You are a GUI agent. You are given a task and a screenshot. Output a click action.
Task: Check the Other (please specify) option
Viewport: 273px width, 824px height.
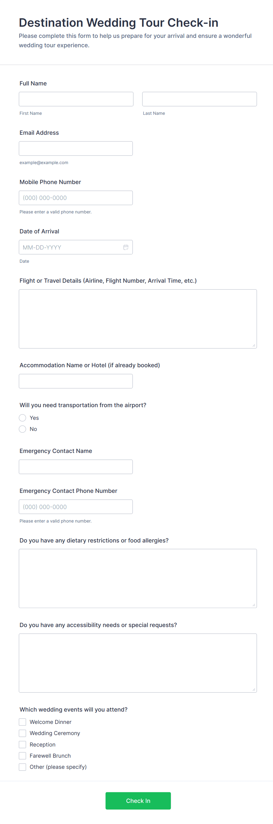coord(22,767)
